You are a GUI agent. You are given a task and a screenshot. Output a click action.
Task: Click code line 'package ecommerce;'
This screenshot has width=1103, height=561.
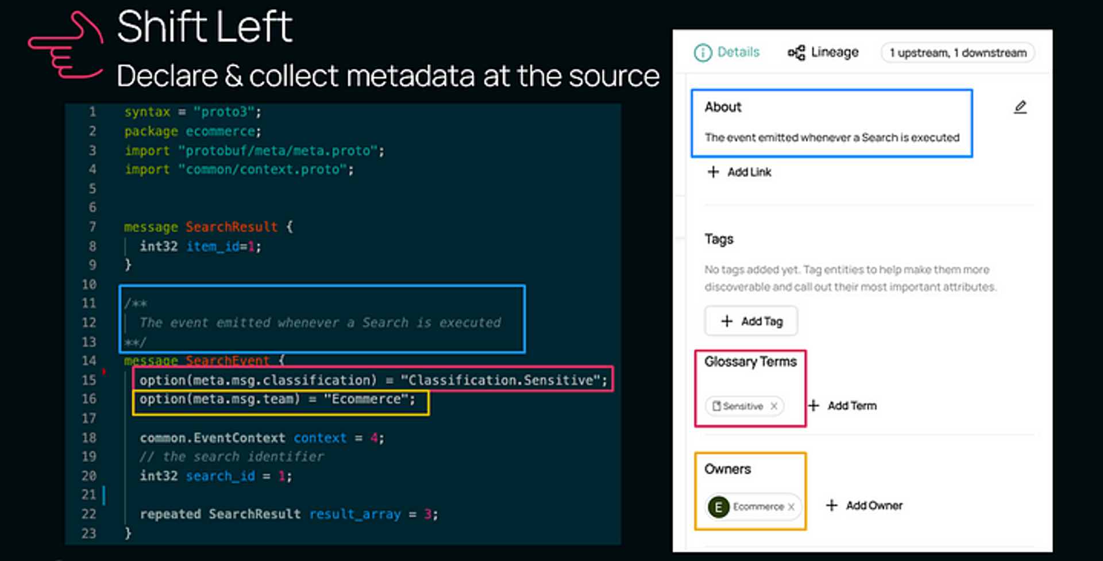coord(193,131)
